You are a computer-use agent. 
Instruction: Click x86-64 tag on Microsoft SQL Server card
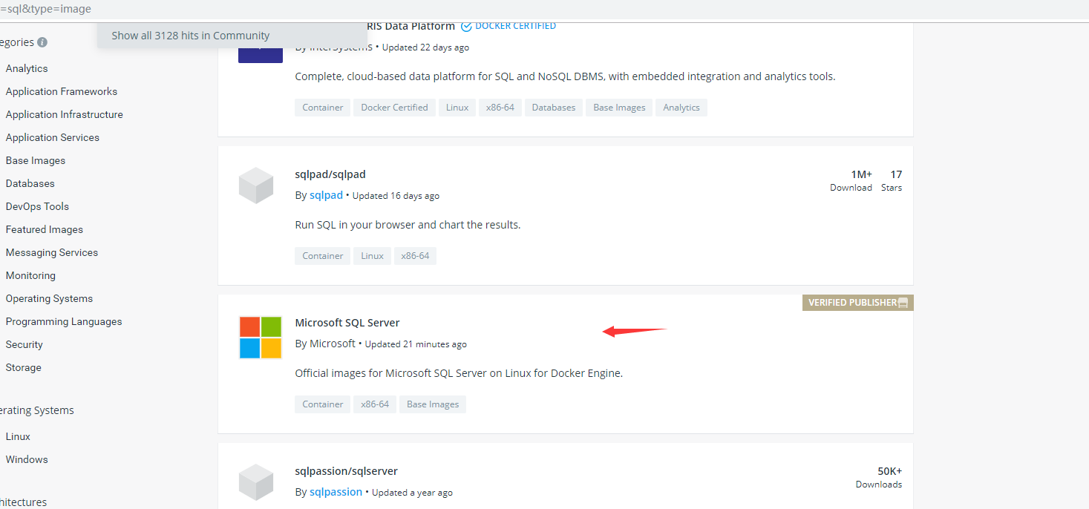375,404
